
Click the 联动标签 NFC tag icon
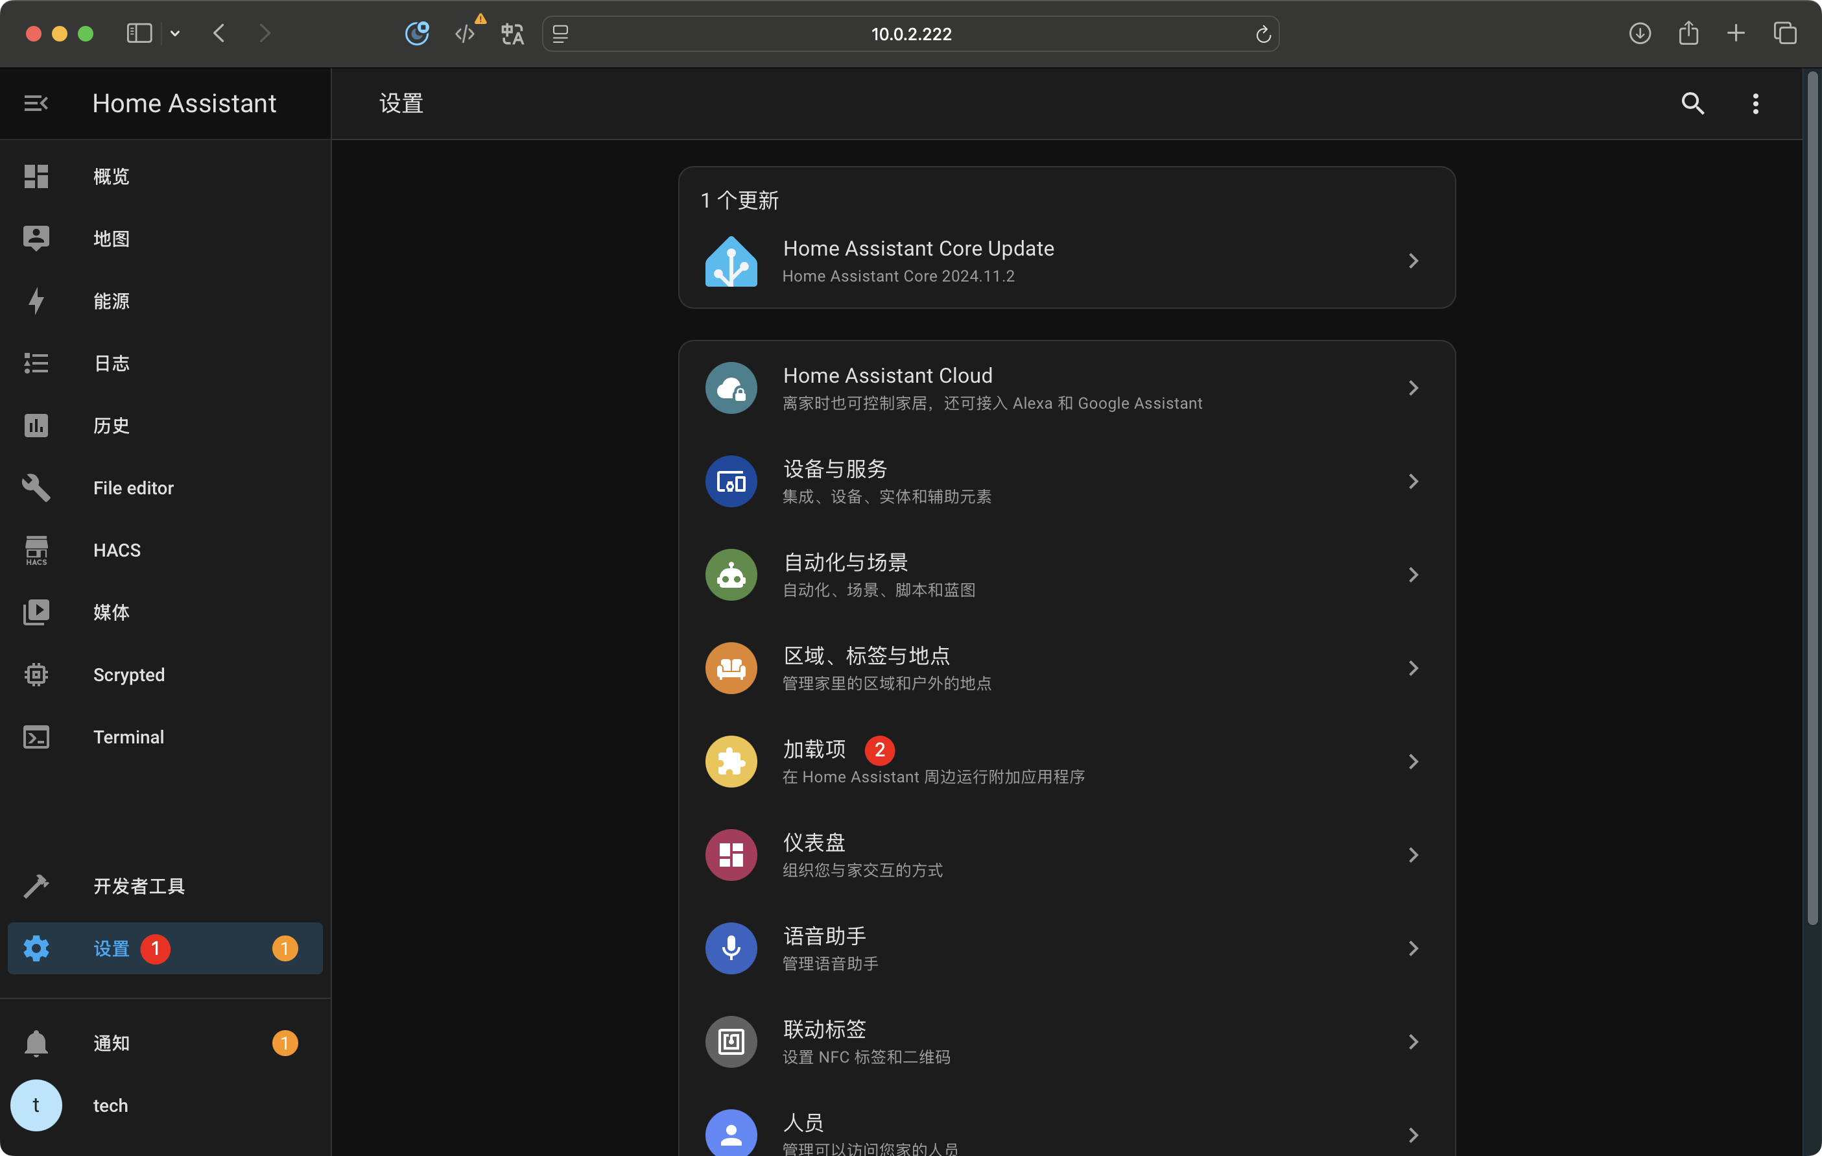pos(731,1042)
